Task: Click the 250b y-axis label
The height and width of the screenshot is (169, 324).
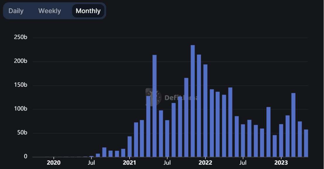Action: coord(20,38)
